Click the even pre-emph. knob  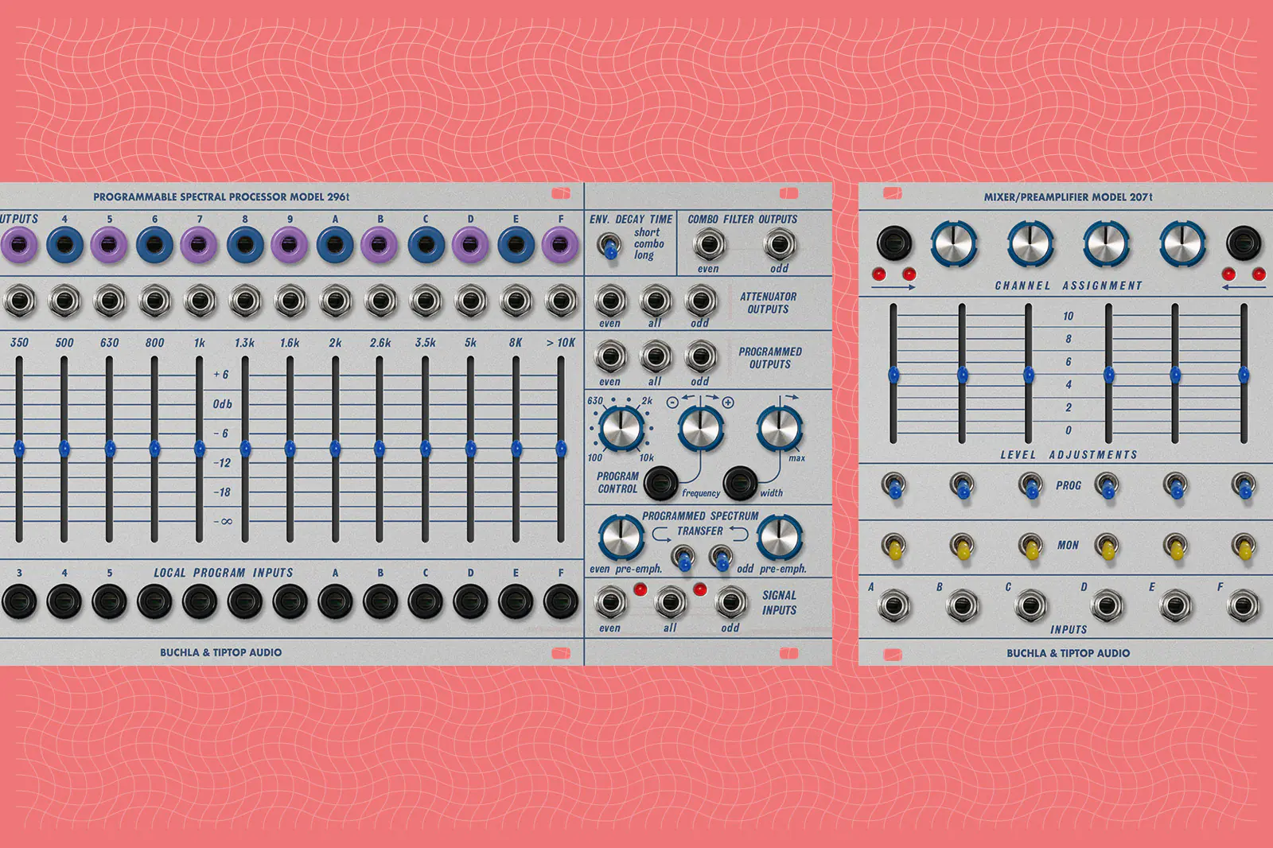pyautogui.click(x=621, y=537)
